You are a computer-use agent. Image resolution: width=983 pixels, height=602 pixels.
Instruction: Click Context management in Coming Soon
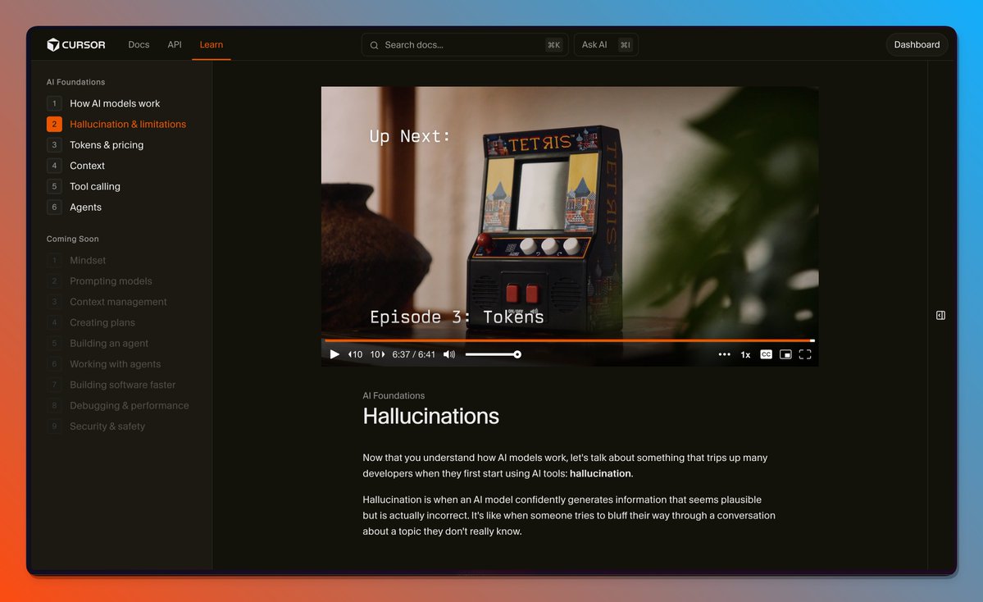coord(119,302)
